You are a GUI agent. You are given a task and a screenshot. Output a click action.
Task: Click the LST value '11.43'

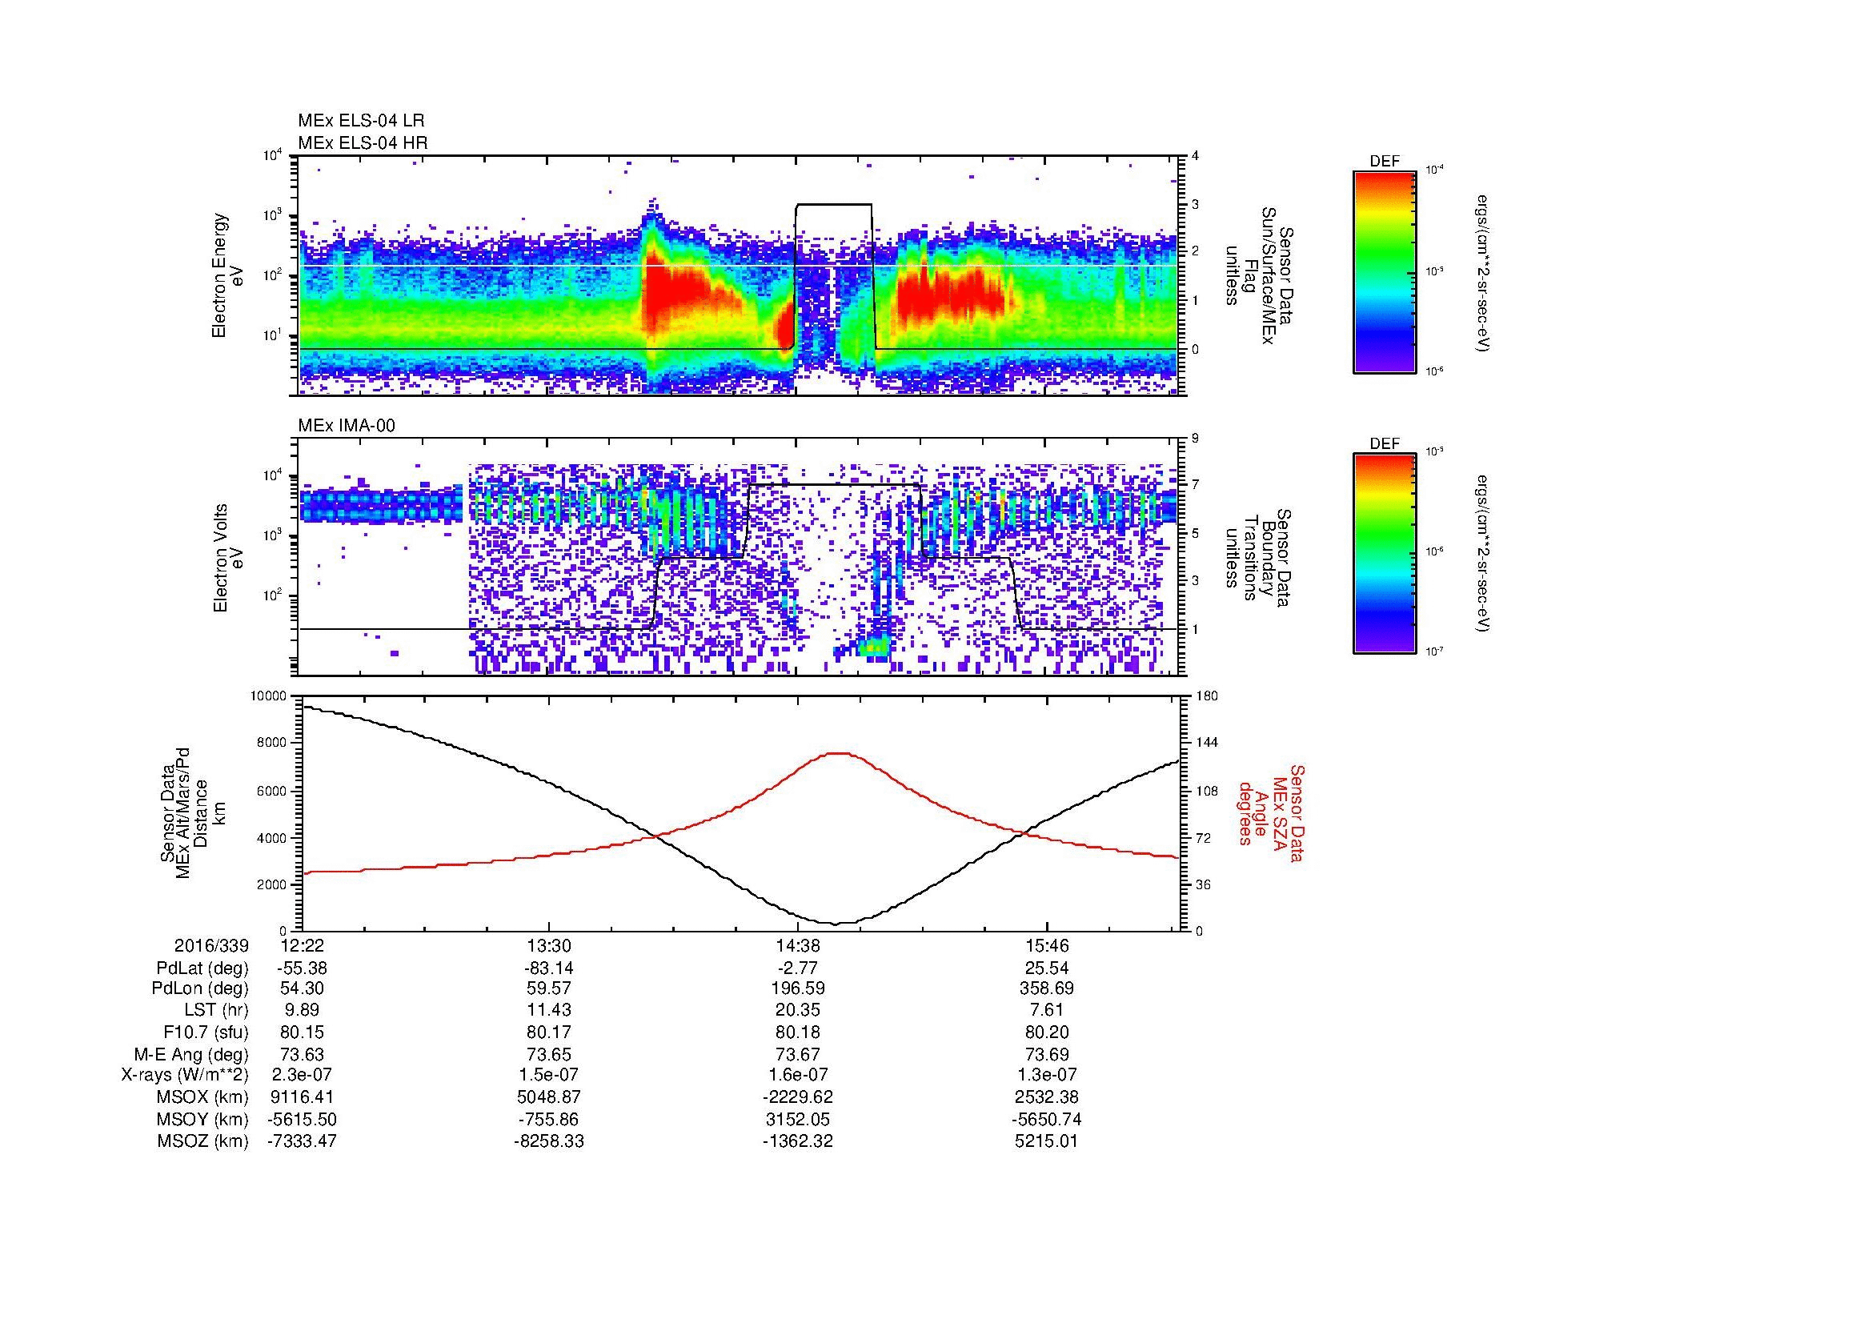pyautogui.click(x=550, y=1010)
